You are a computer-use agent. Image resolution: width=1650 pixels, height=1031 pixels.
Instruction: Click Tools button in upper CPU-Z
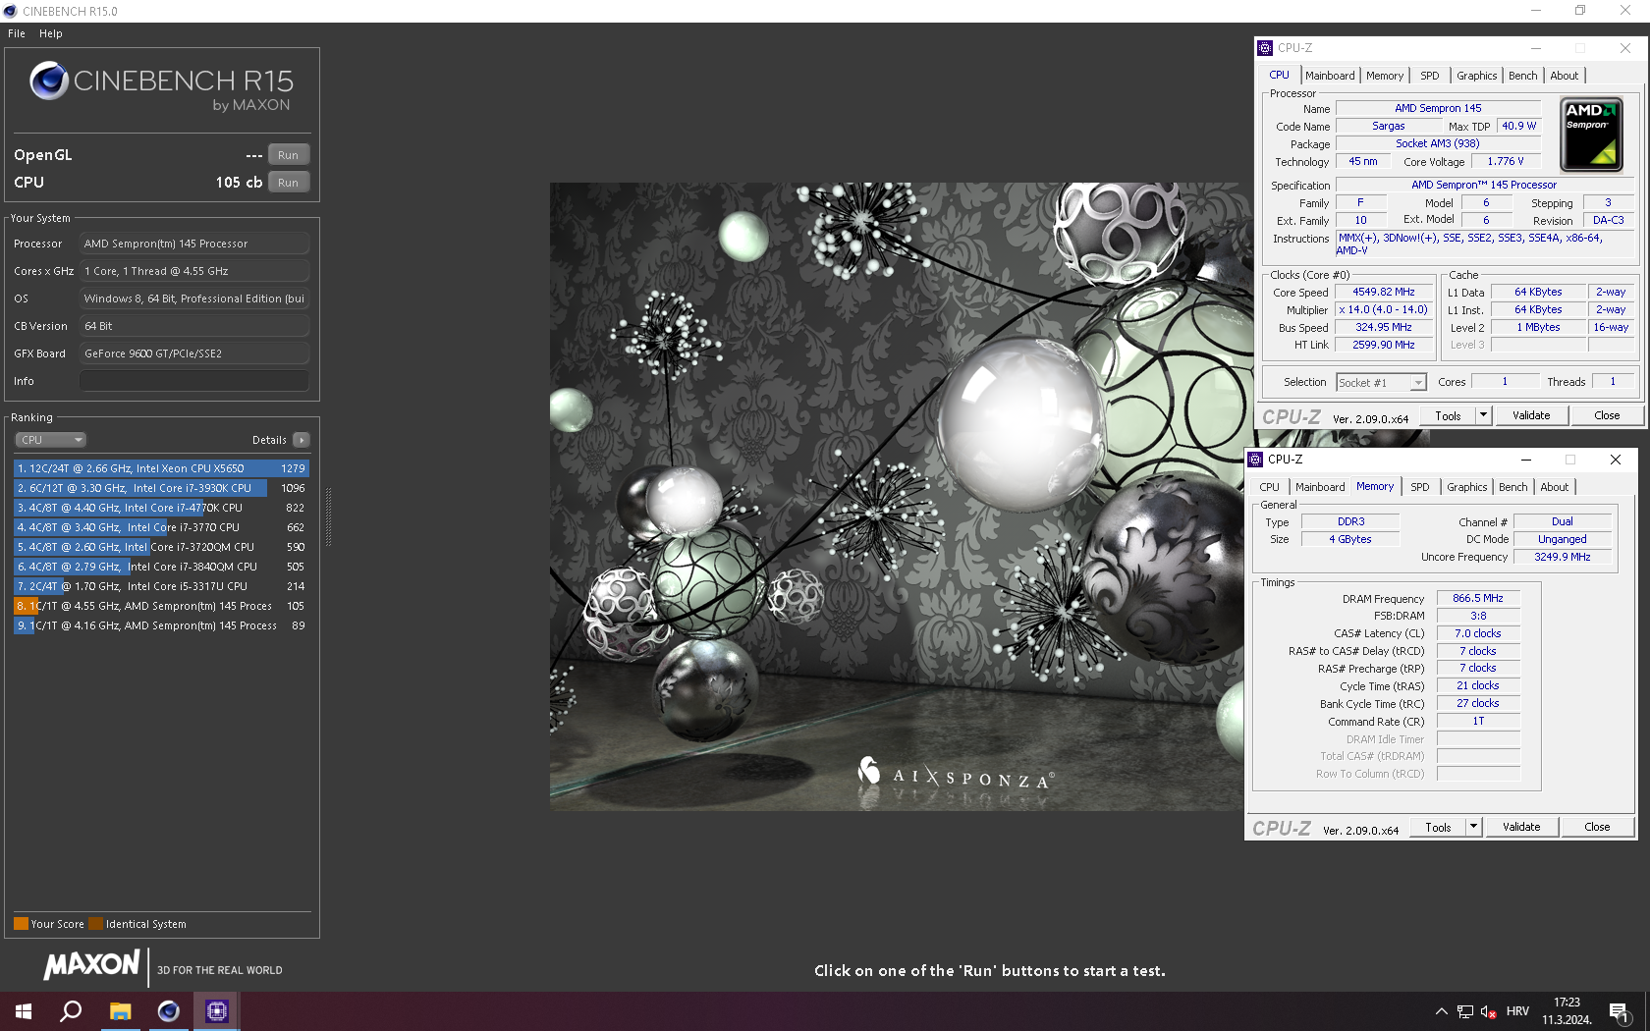coord(1448,416)
